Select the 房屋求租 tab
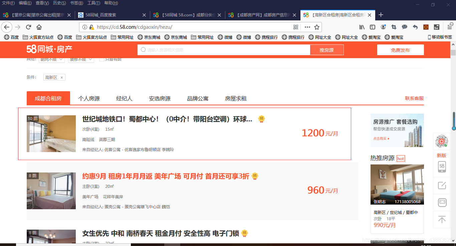The height and width of the screenshot is (246, 456). coord(236,99)
